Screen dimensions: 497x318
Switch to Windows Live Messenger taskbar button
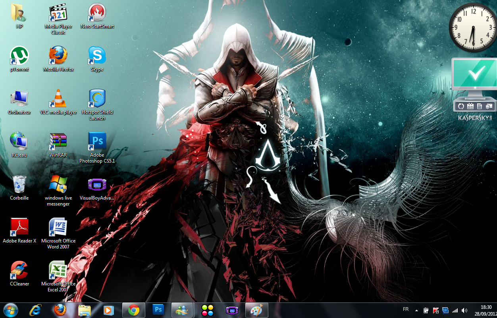coord(183,310)
